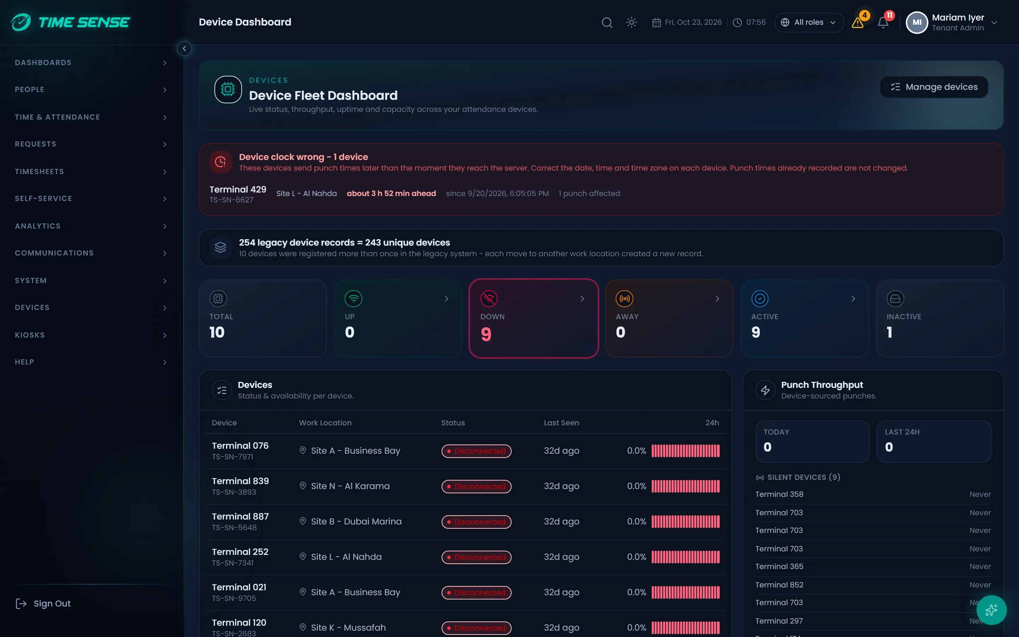Click the Time Sense logo
The height and width of the screenshot is (637, 1019).
[x=71, y=22]
